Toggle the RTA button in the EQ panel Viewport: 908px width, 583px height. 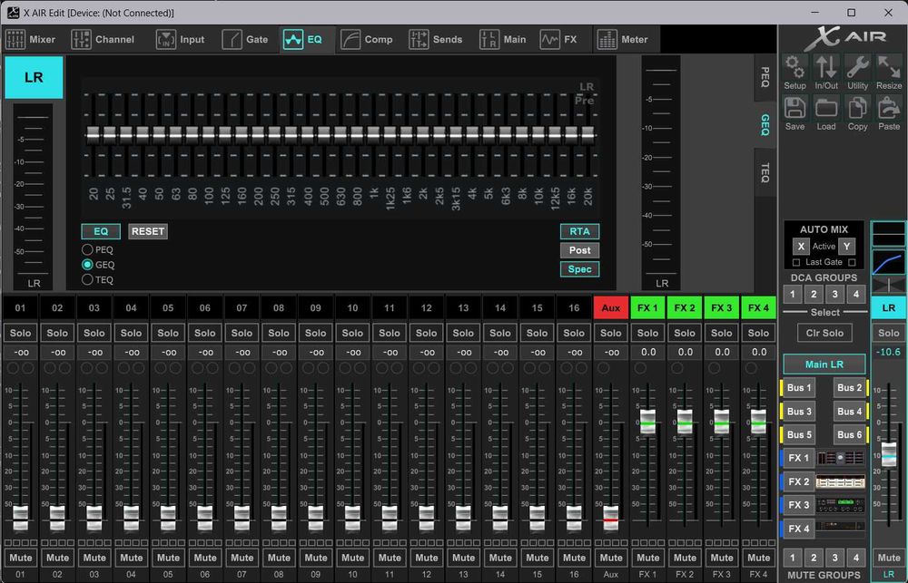(x=579, y=231)
